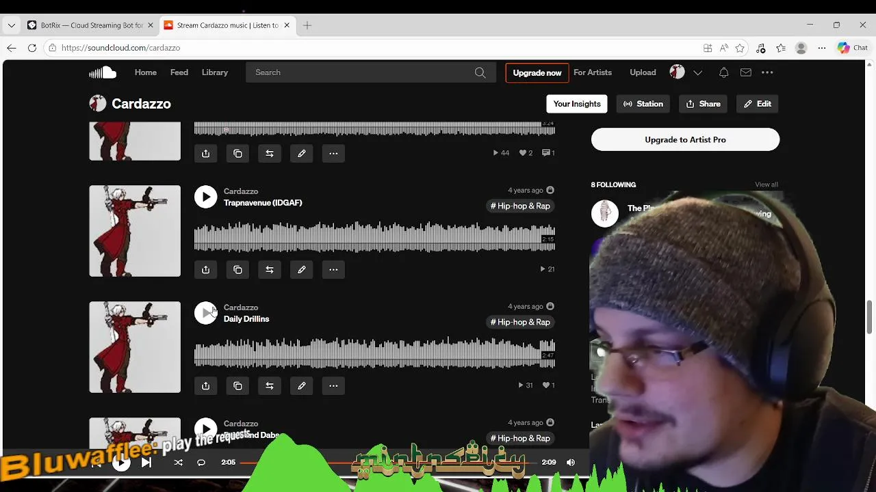The height and width of the screenshot is (492, 876).
Task: Seek in the Trapnavenue waveform
Action: (374, 237)
